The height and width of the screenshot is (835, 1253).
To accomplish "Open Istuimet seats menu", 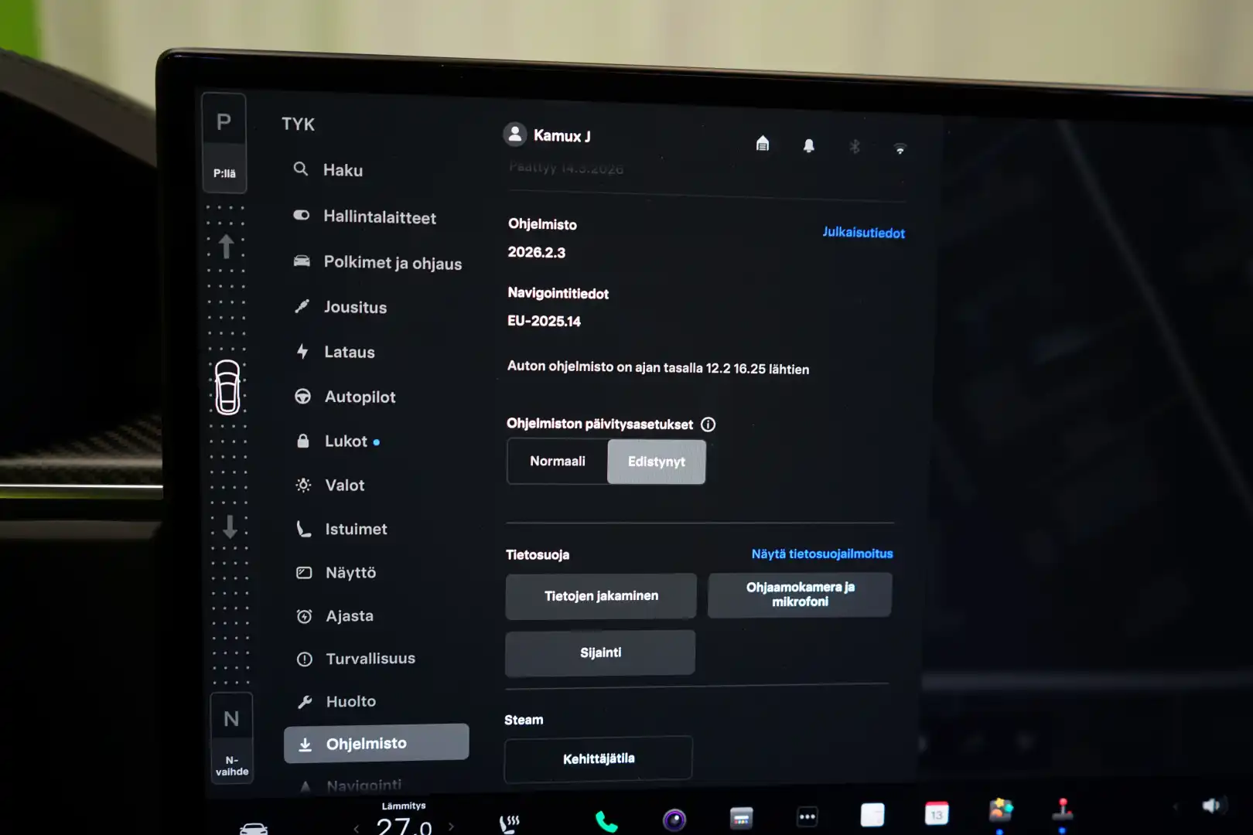I will (341, 529).
